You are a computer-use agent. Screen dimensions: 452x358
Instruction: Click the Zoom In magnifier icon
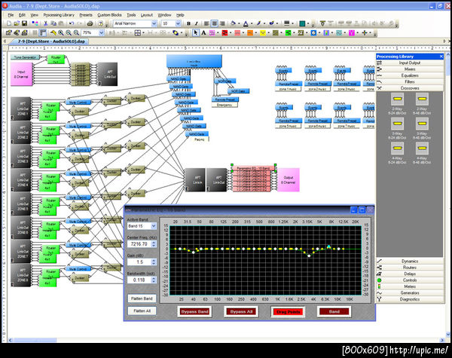pos(61,33)
